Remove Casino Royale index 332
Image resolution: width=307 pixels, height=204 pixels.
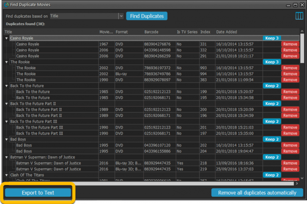pyautogui.click(x=290, y=50)
